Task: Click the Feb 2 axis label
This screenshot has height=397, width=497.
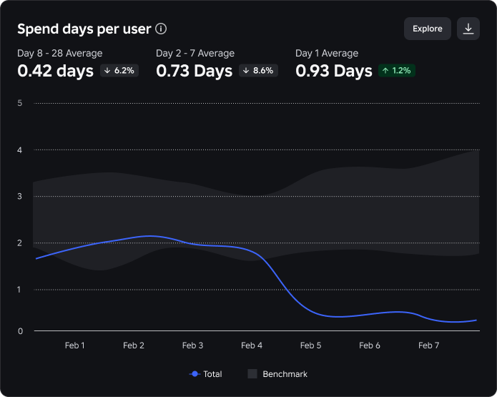Action: (x=134, y=345)
